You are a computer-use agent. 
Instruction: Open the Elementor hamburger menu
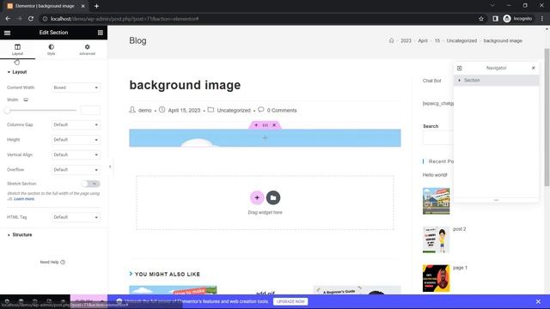tap(8, 33)
